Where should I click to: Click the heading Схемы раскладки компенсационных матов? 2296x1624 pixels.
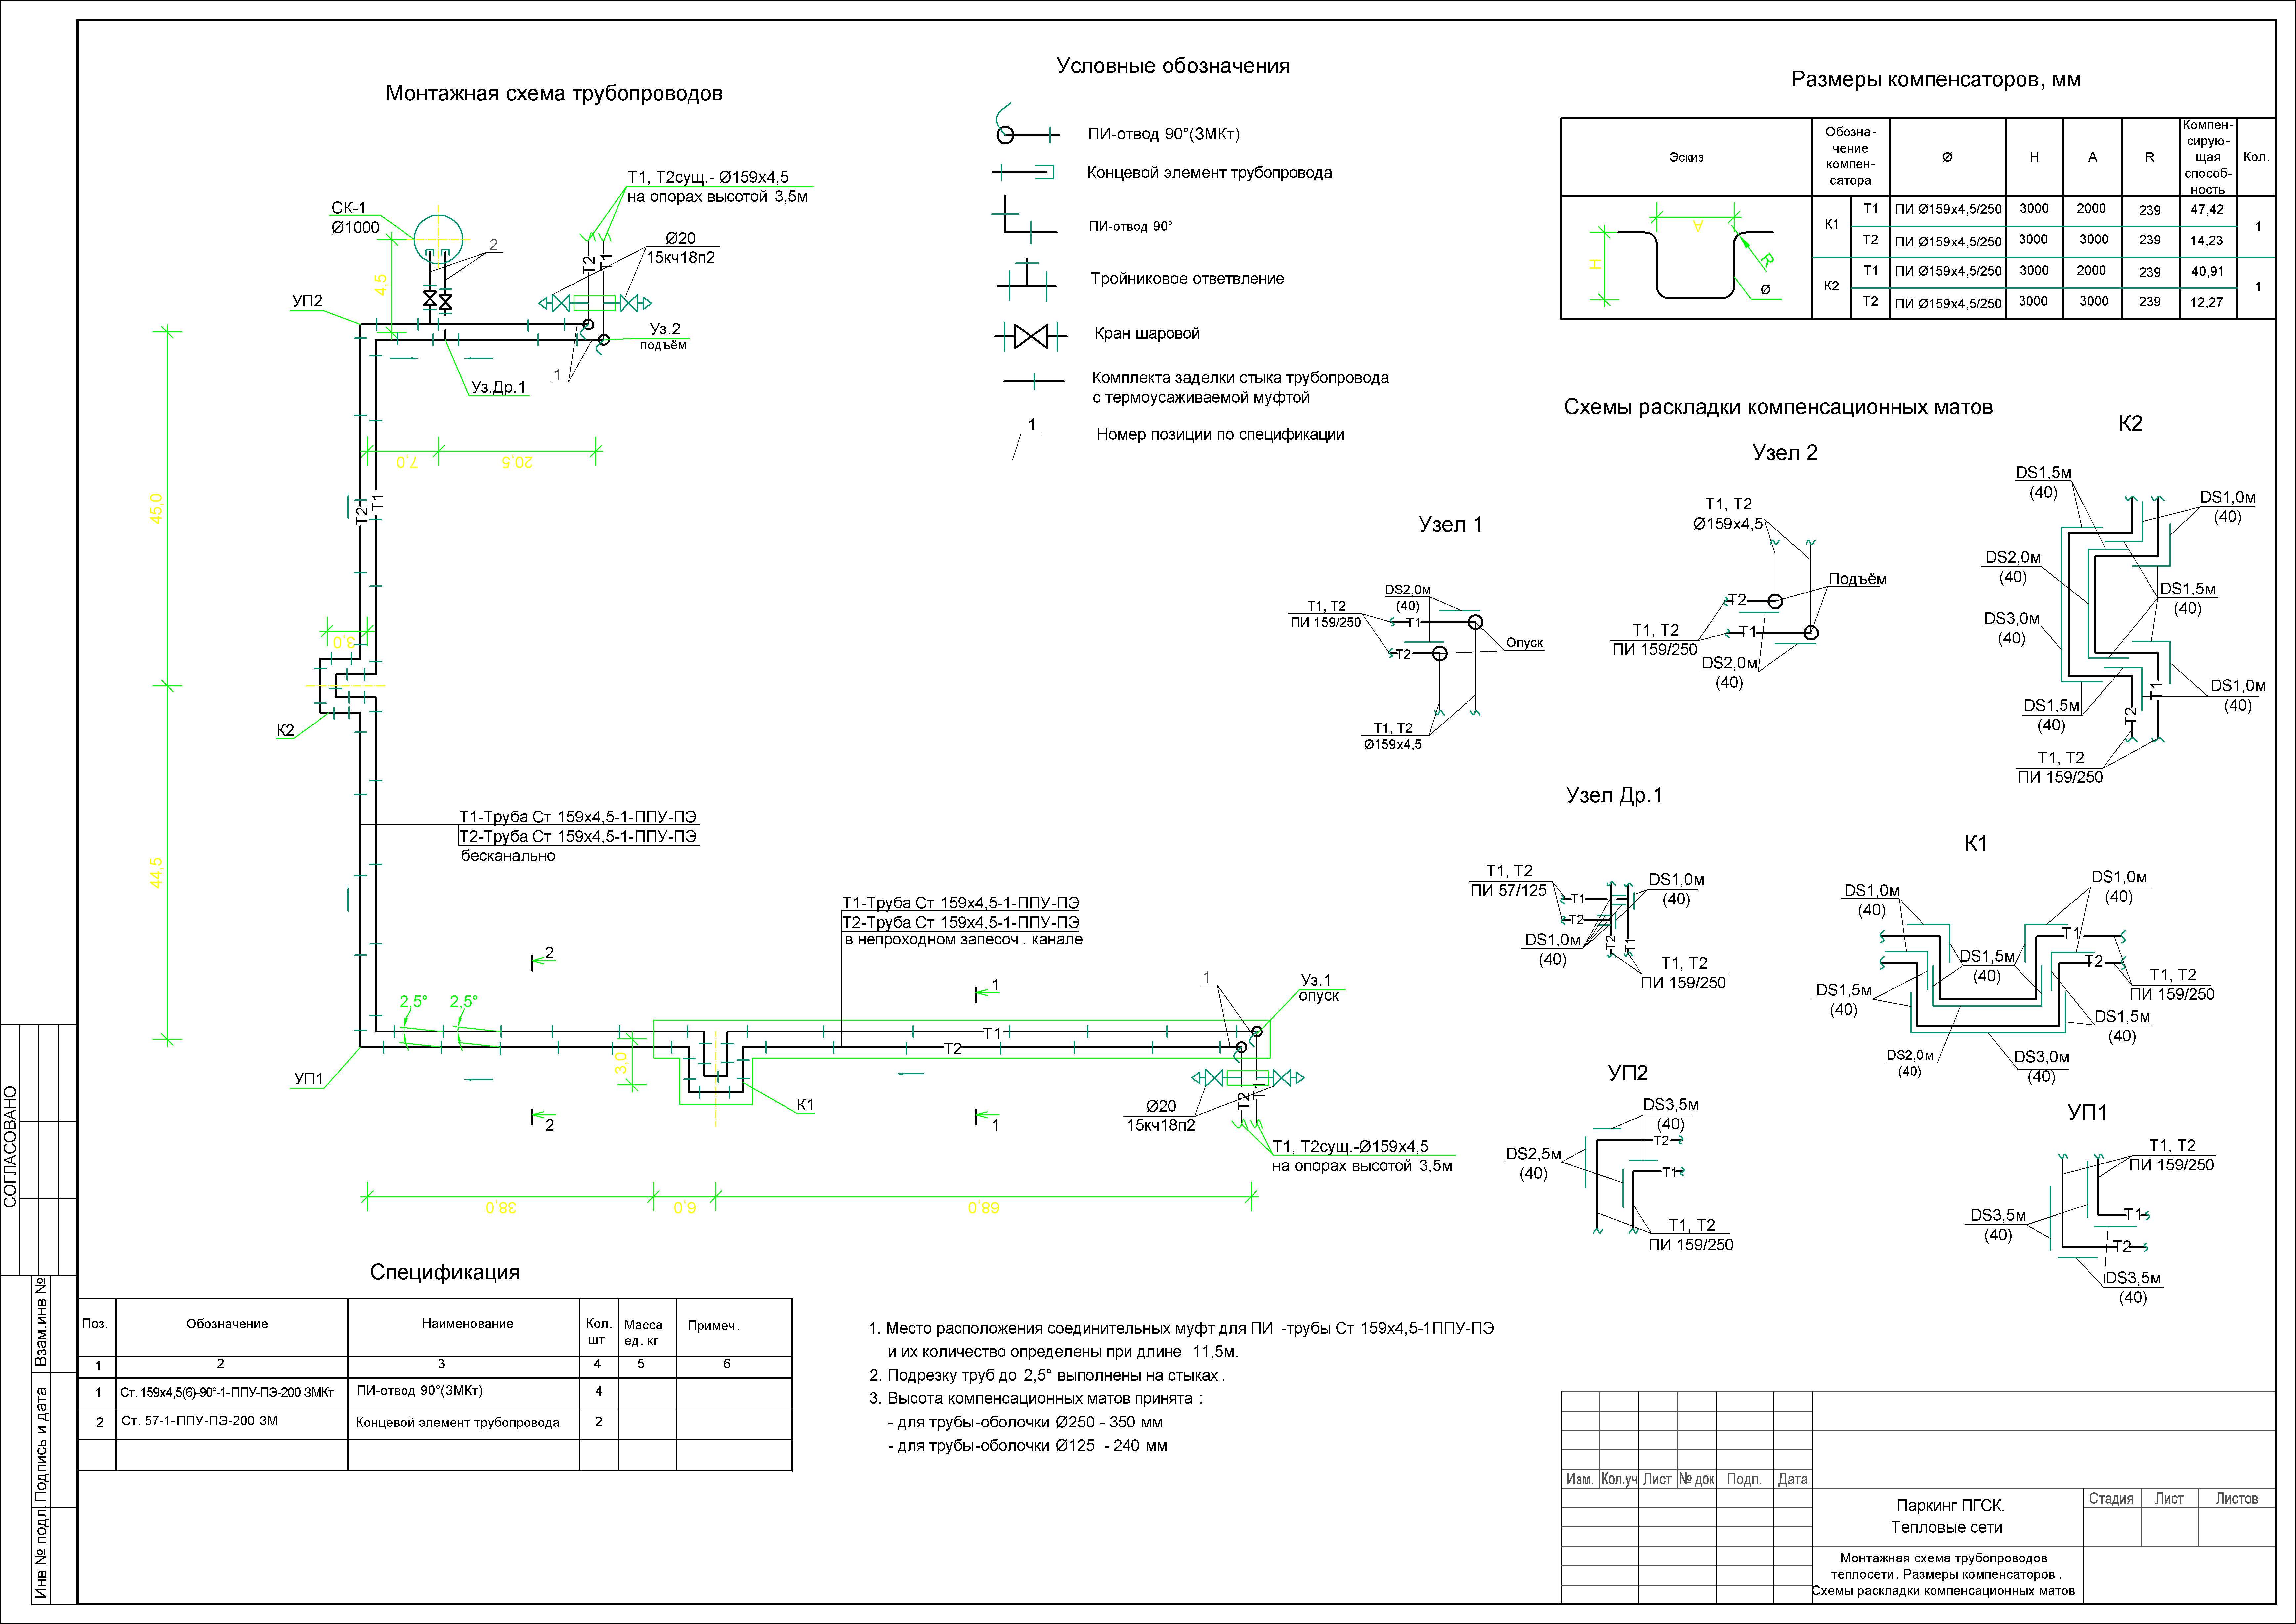pos(1778,407)
